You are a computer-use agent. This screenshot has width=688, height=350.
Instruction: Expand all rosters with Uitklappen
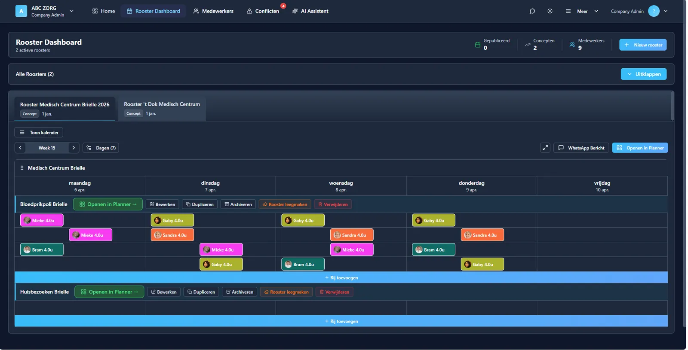tap(644, 74)
